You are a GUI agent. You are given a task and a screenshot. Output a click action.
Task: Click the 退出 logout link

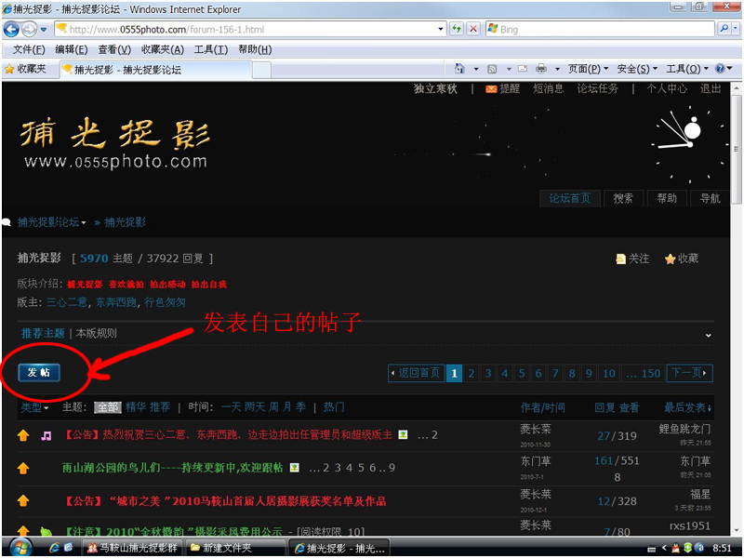click(711, 88)
